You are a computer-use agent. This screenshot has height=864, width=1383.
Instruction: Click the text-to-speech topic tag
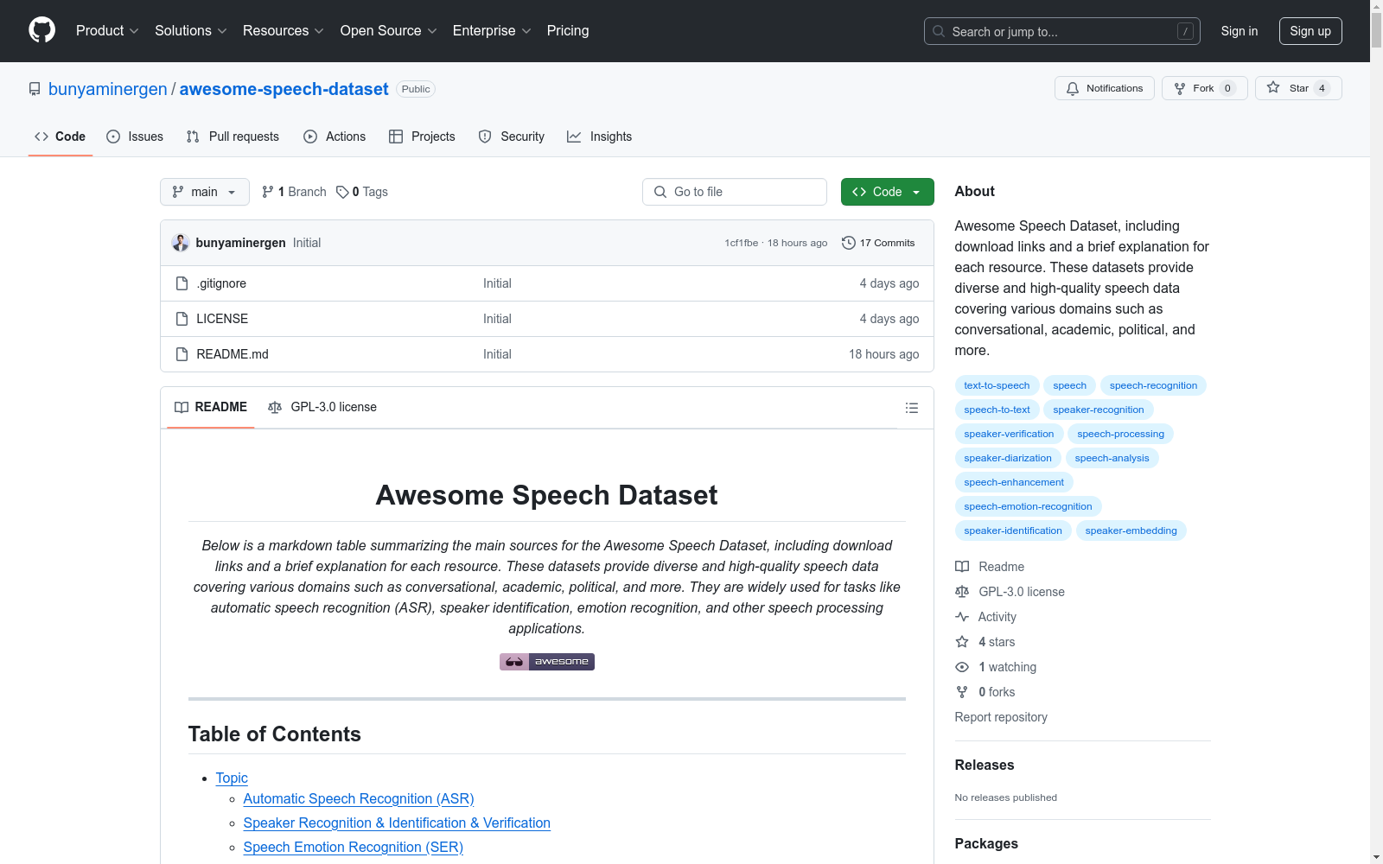click(x=997, y=385)
